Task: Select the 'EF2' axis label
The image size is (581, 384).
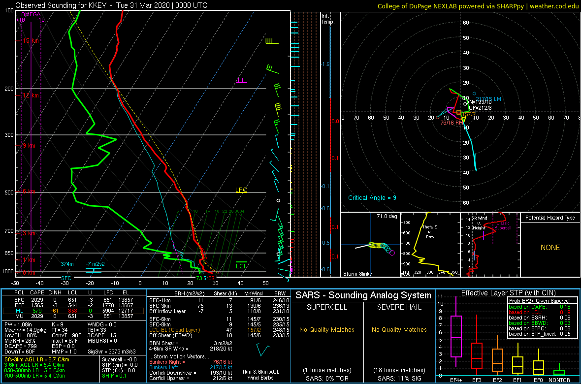Action: pyautogui.click(x=498, y=380)
